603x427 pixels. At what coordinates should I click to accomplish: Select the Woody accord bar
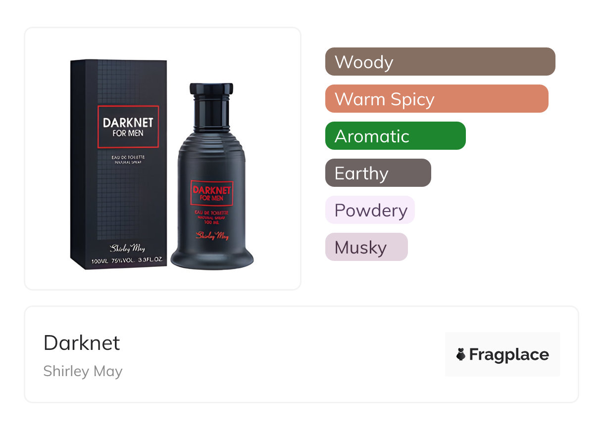click(440, 62)
